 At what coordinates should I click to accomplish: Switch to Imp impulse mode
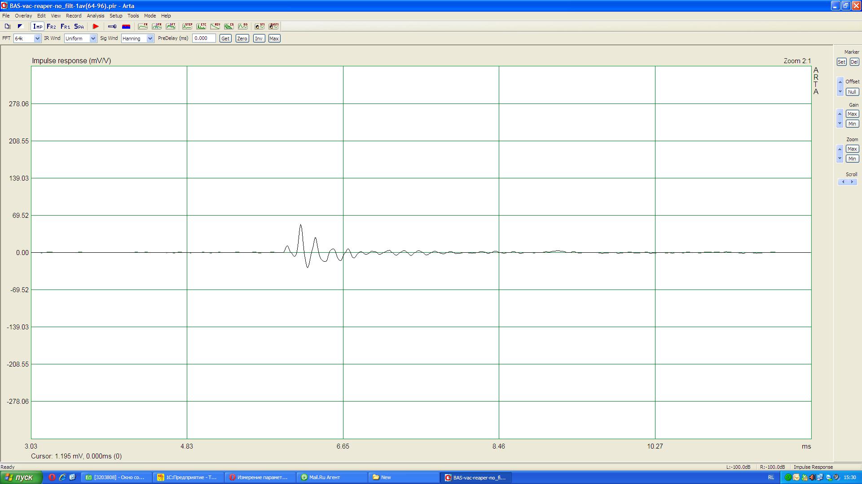38,26
